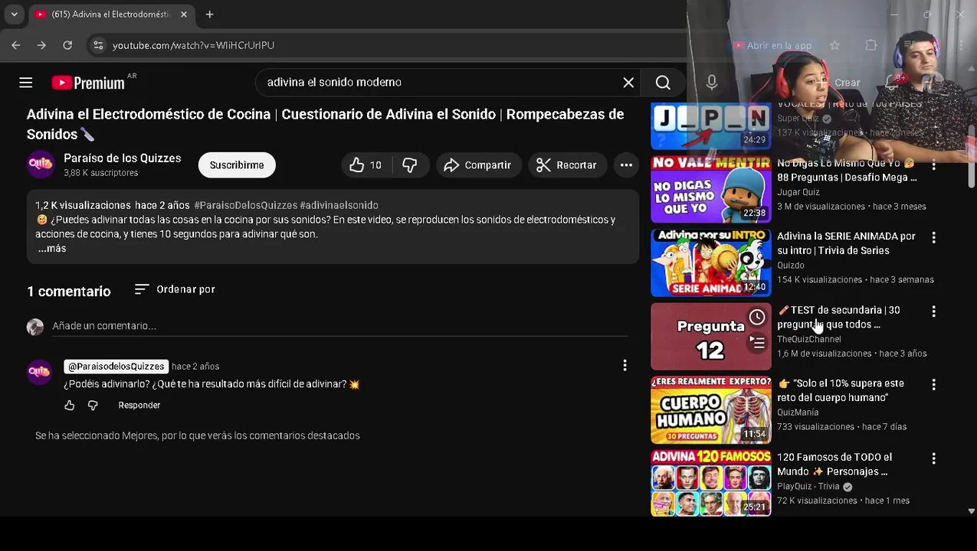Open the @ParaisodelosQuizzes commenter handle
The image size is (977, 551).
click(x=116, y=367)
